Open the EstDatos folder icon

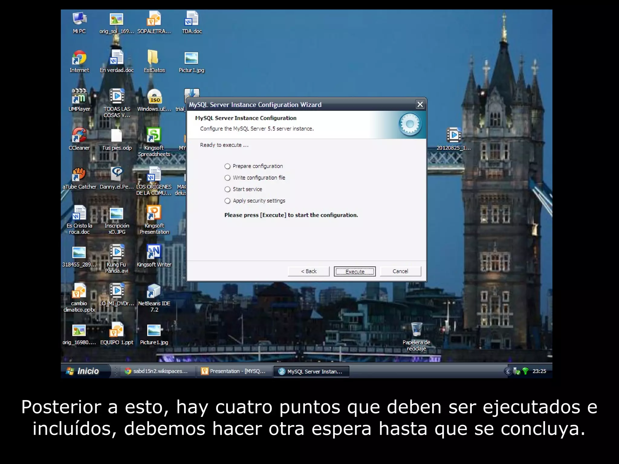coord(154,58)
